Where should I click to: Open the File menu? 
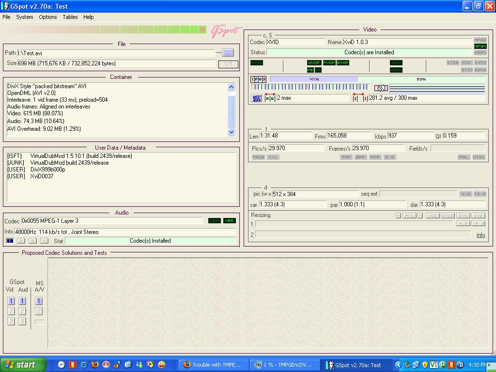coord(6,17)
